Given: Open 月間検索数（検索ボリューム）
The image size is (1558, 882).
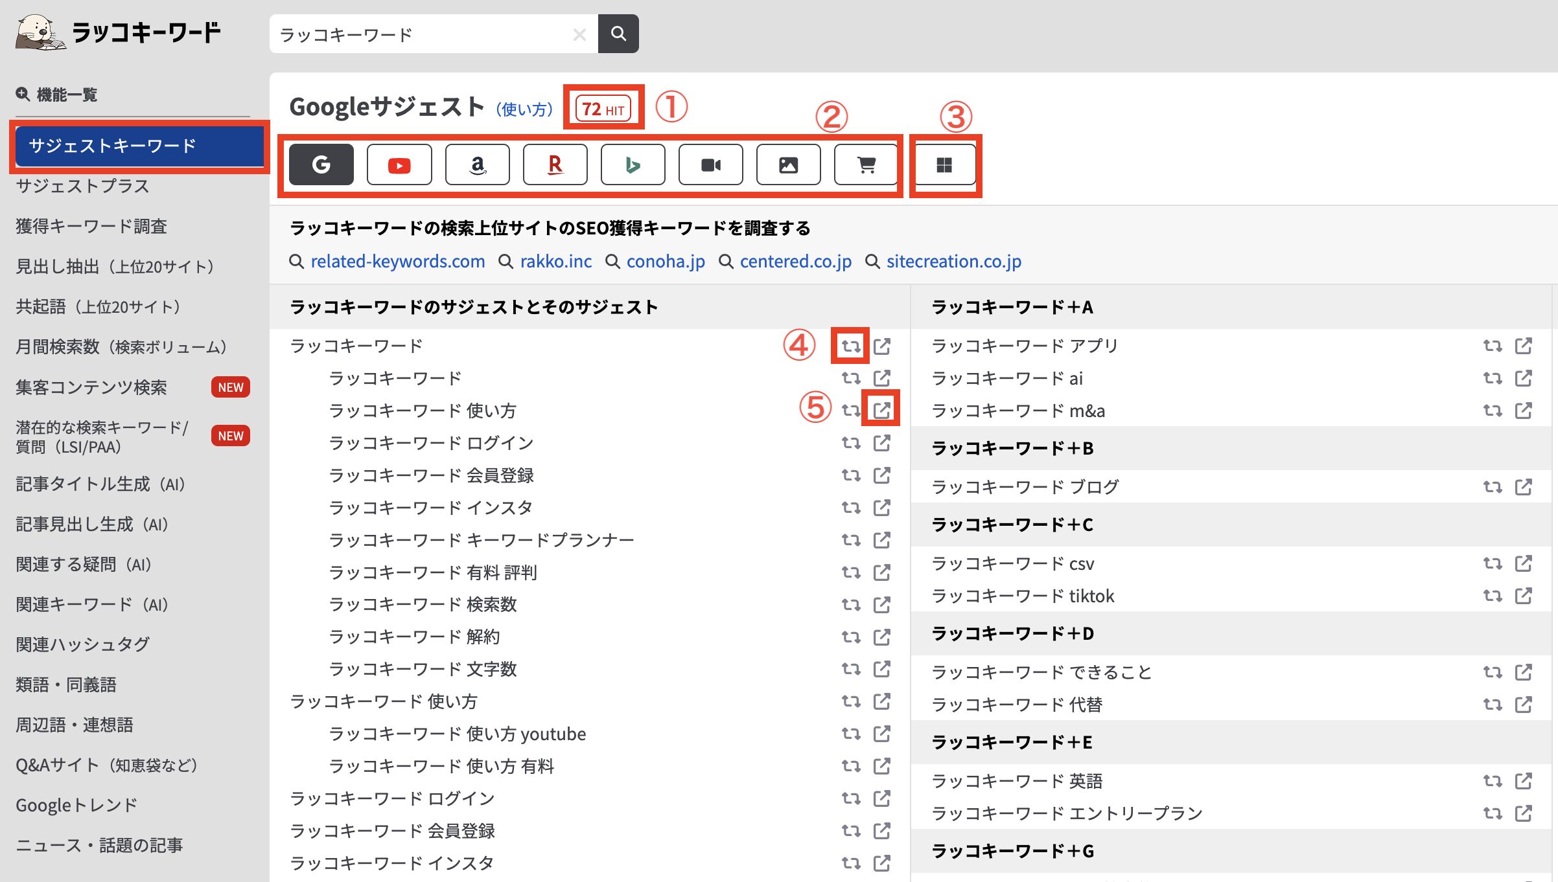Looking at the screenshot, I should 121,347.
